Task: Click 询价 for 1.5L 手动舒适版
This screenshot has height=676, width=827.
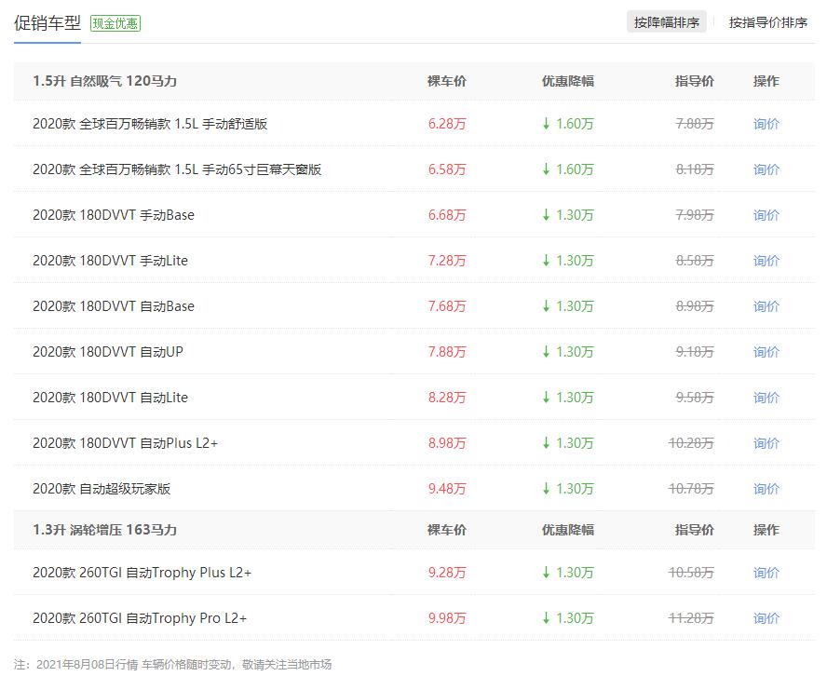Action: coord(766,124)
